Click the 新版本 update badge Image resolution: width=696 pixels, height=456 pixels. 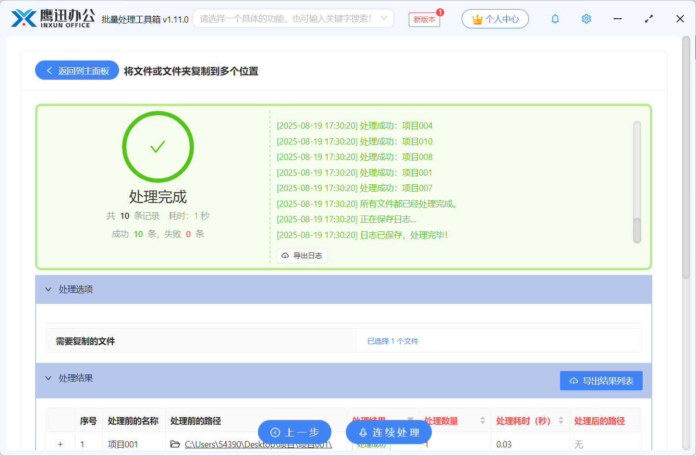pos(424,19)
